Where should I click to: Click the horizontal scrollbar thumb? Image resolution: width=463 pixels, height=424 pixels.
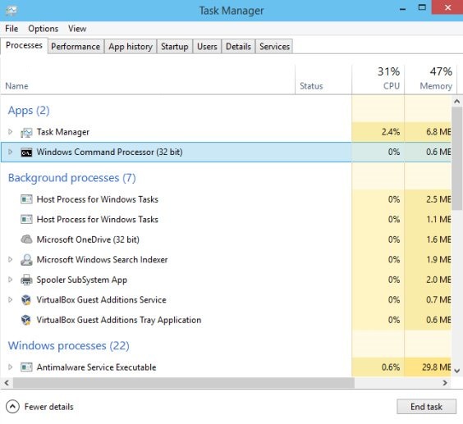click(184, 383)
